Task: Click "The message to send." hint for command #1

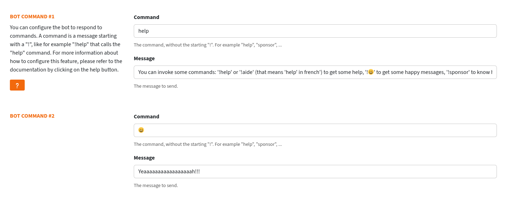Action: coord(156,86)
